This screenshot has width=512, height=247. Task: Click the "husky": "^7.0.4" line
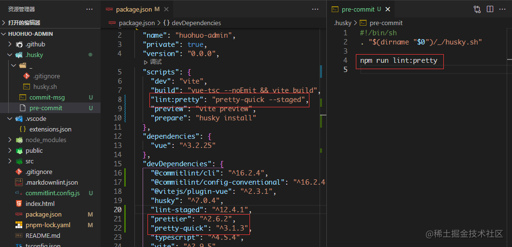click(187, 200)
